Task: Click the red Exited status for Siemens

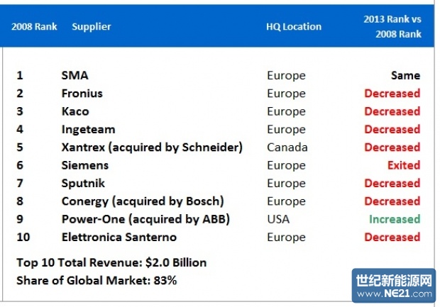Action: pos(403,165)
